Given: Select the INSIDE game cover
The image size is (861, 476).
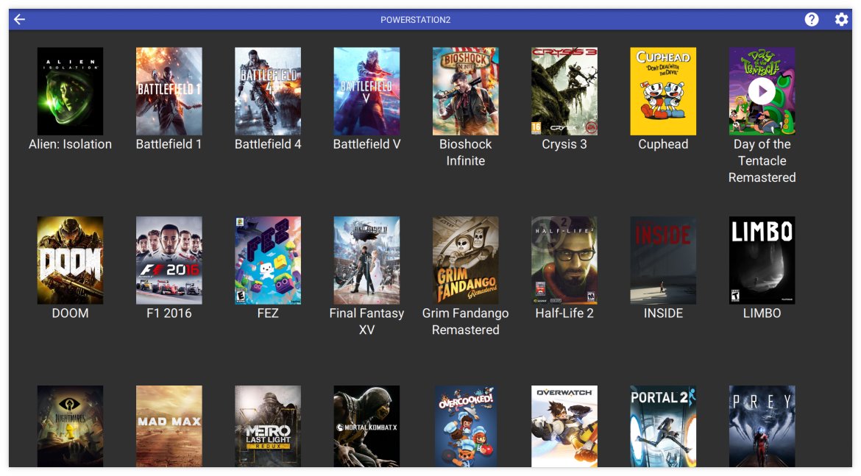Looking at the screenshot, I should pyautogui.click(x=663, y=260).
